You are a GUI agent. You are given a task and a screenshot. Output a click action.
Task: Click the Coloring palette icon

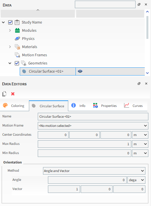5,106
